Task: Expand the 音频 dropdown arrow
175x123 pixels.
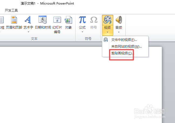Action: (x=119, y=32)
